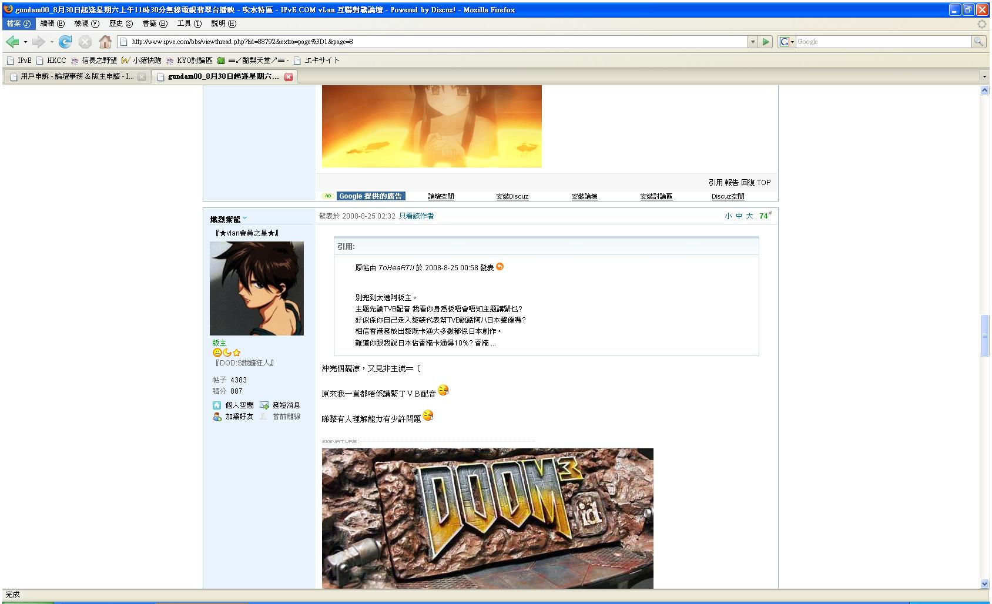992x604 pixels.
Task: Open the 檔案 (F) menu
Action: (19, 24)
